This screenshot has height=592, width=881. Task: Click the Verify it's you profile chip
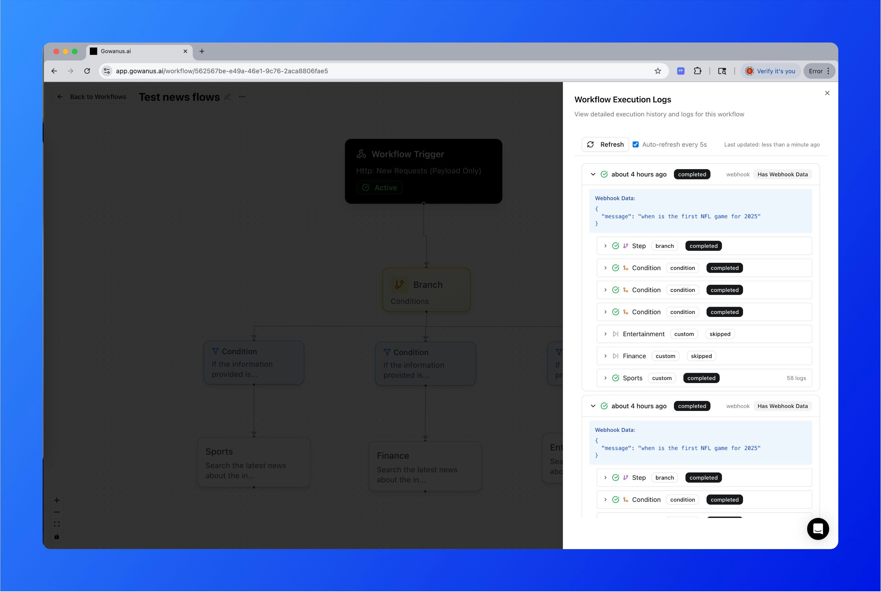(x=770, y=71)
